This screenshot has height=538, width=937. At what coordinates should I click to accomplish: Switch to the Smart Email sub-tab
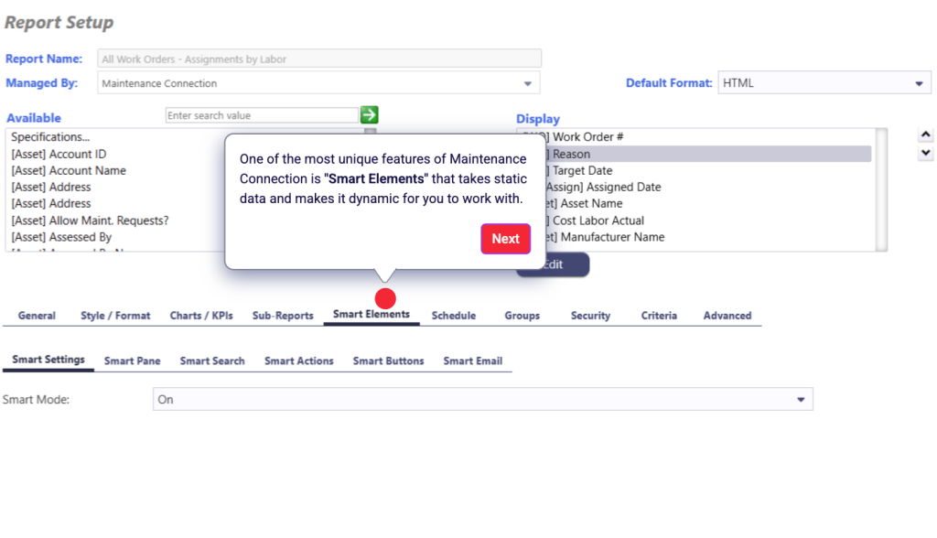(x=472, y=360)
